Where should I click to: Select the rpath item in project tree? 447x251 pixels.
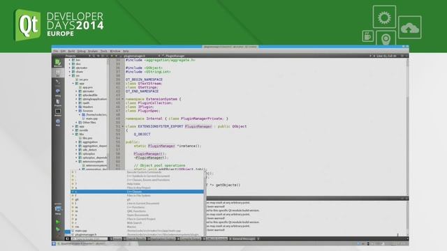pyautogui.click(x=86, y=103)
